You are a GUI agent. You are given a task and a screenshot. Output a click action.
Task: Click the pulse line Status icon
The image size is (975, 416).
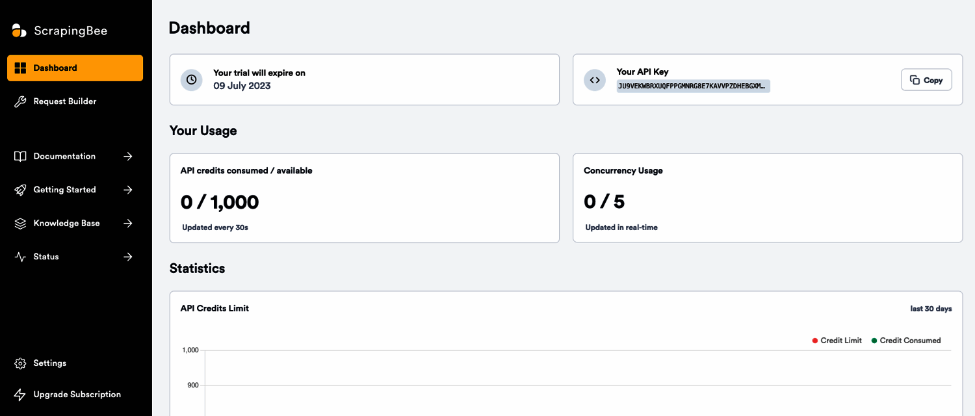20,257
